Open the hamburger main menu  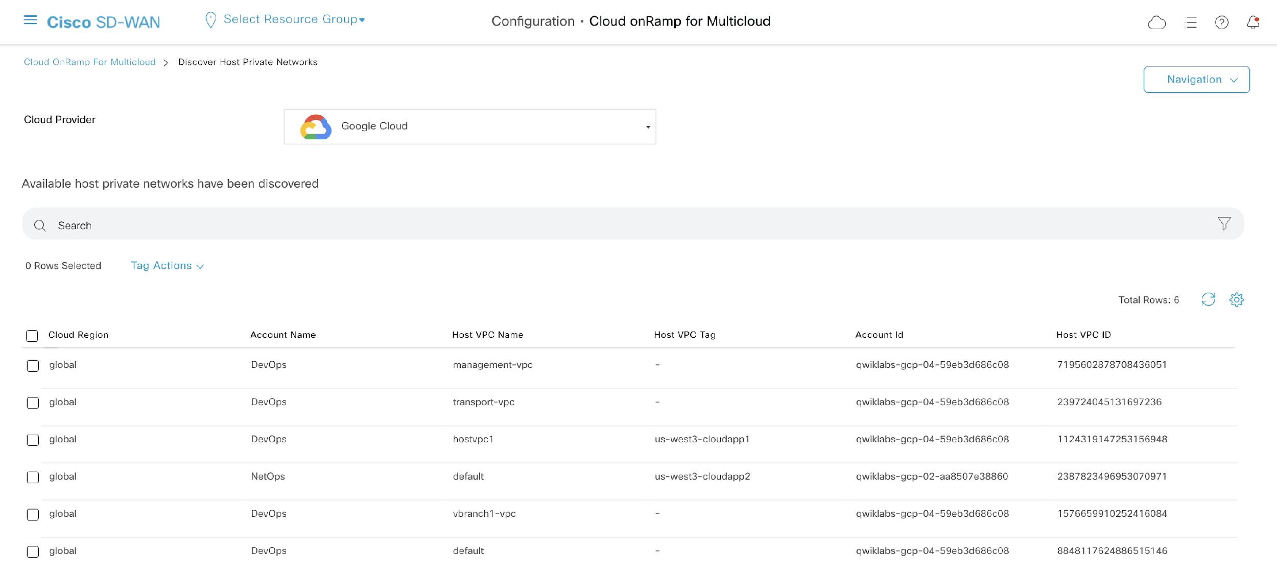click(30, 20)
